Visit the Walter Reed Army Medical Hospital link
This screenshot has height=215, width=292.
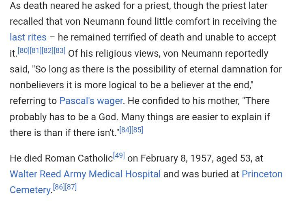tap(85, 174)
